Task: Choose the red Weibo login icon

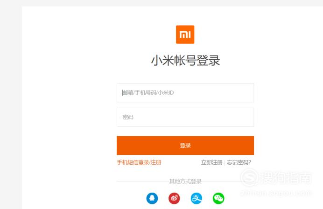Action: 174,198
